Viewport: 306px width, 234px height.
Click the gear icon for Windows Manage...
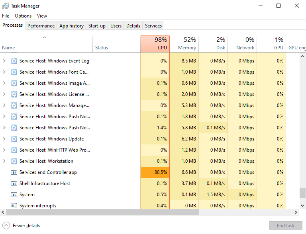[x=14, y=105]
